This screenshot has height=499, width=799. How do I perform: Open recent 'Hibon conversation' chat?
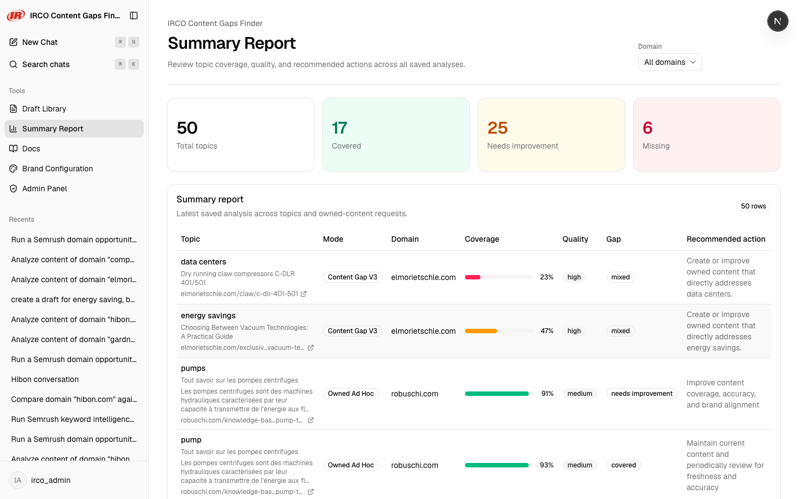pyautogui.click(x=74, y=379)
